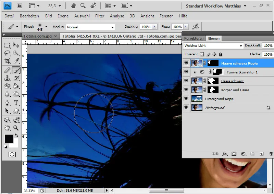The image size is (274, 194).
Task: Open the Standard Workflow Matthias workspace menu
Action: click(x=216, y=6)
